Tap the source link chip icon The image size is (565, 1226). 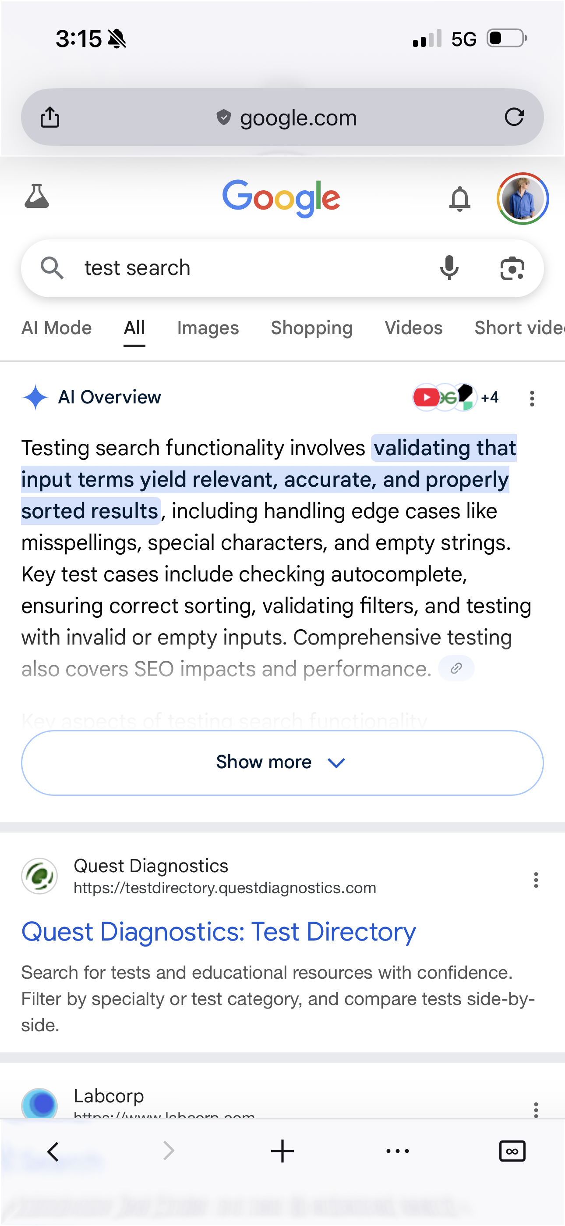[456, 668]
